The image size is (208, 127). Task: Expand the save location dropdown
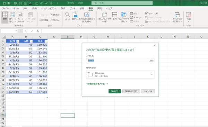pos(152,74)
